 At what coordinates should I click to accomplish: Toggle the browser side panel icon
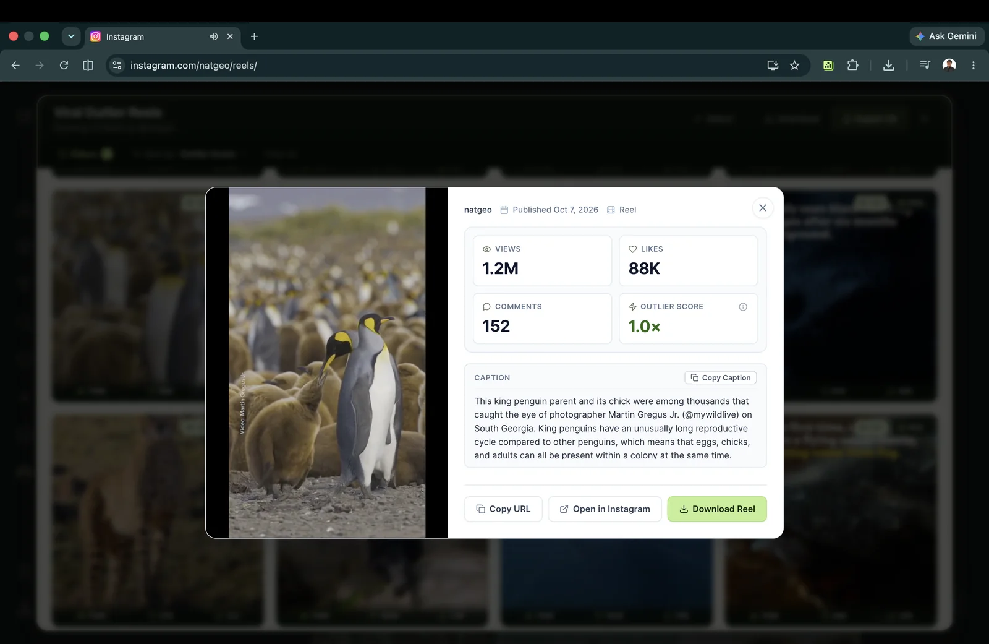coord(88,65)
